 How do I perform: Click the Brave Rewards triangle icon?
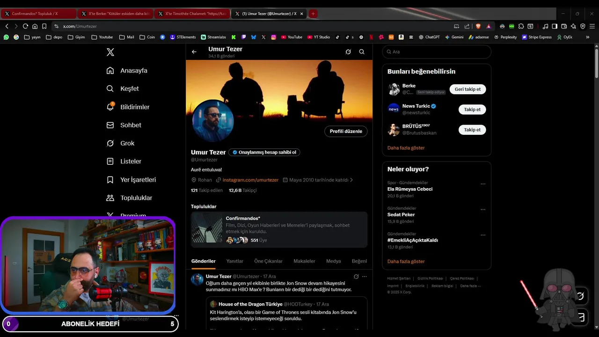pos(489,26)
